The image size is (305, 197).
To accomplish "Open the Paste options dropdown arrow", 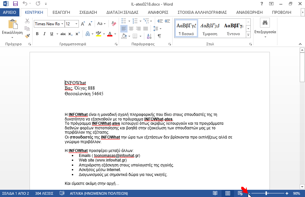I will coord(12,37).
